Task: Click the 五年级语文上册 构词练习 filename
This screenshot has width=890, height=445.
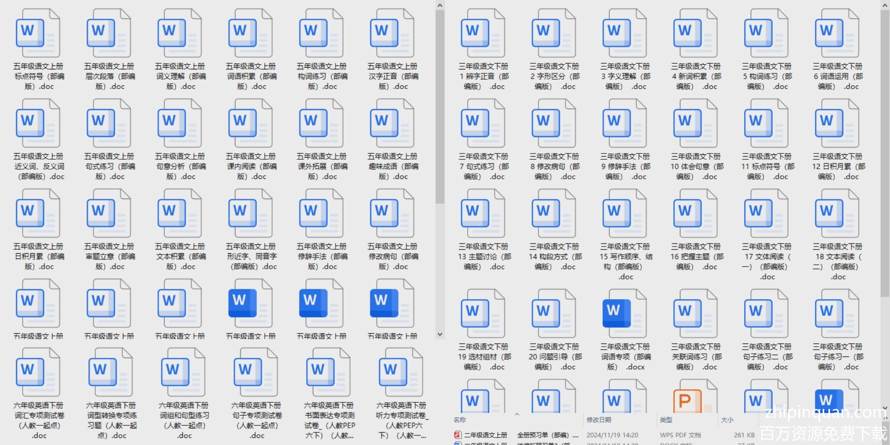Action: point(321,77)
